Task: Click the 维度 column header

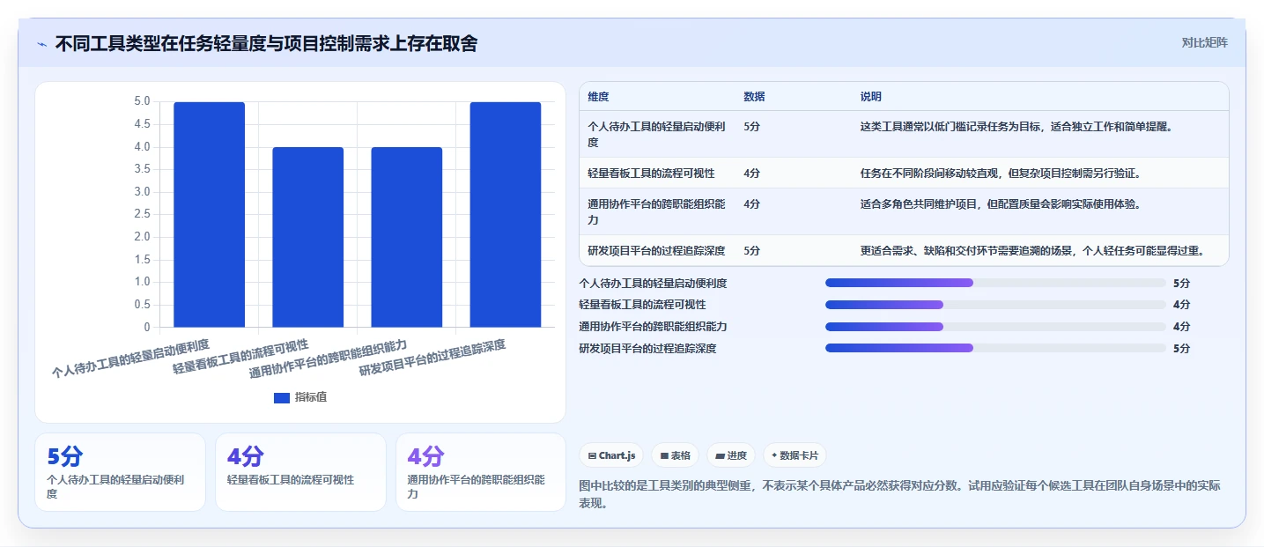Action: click(x=598, y=97)
